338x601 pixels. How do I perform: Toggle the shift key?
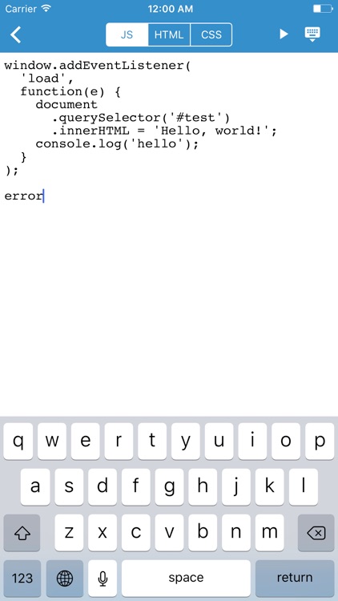point(22,533)
